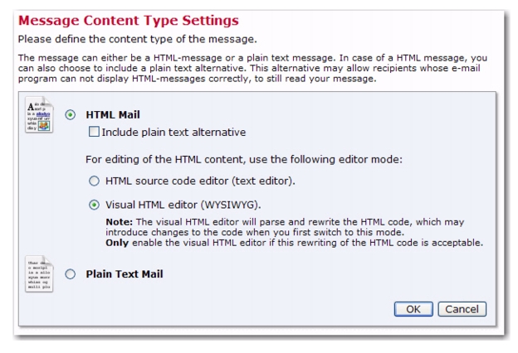The width and height of the screenshot is (518, 353).
Task: Click the bold Plain Text Mail label
Action: 125,274
